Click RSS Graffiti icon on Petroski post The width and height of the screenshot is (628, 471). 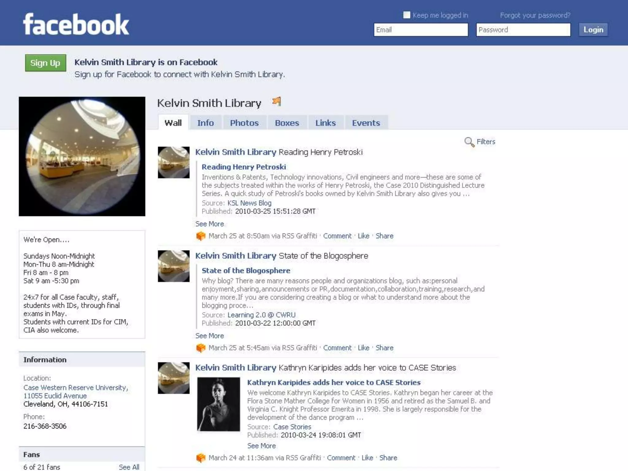pos(201,236)
